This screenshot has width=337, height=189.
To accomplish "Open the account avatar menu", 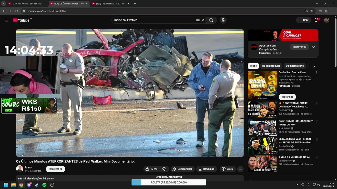I will click(x=326, y=20).
